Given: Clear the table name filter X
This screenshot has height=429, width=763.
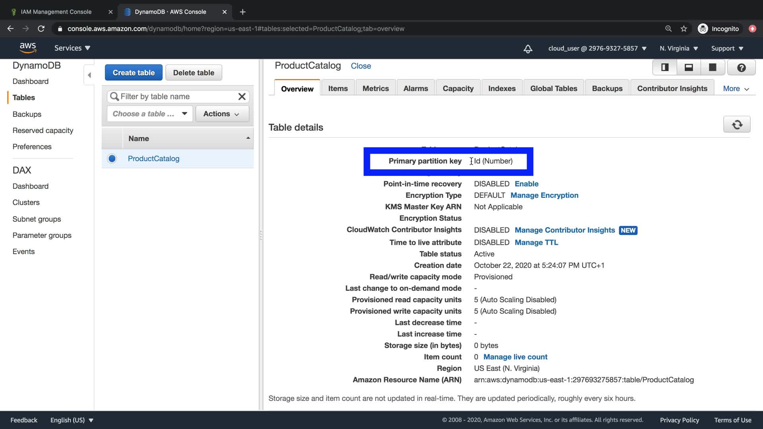Looking at the screenshot, I should click(x=242, y=97).
